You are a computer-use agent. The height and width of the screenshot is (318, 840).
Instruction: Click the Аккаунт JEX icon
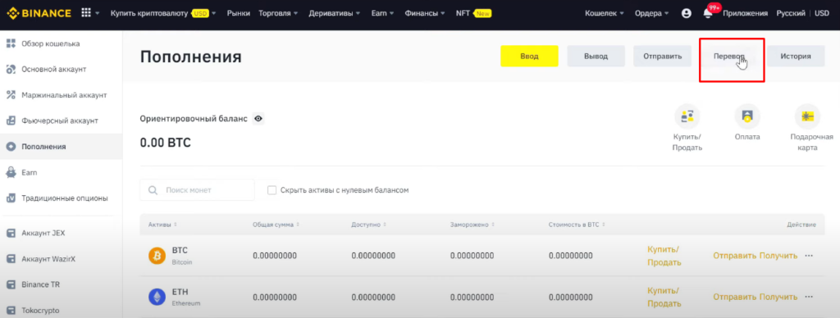coord(11,233)
